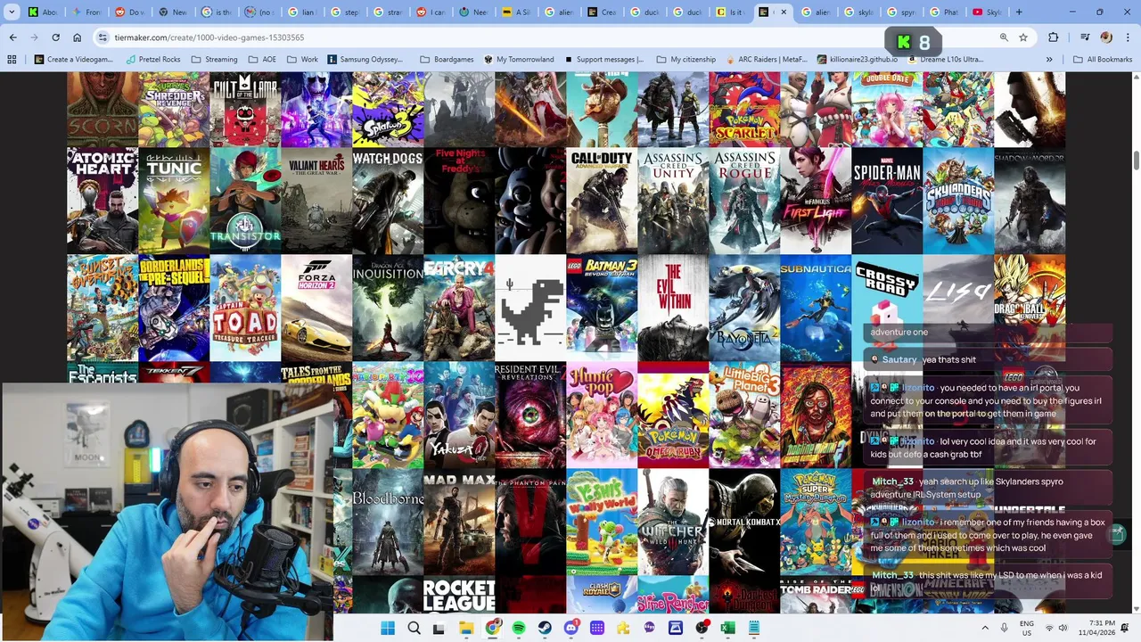Switch to the 'spyr' browser tab
The image size is (1141, 642).
point(900,12)
